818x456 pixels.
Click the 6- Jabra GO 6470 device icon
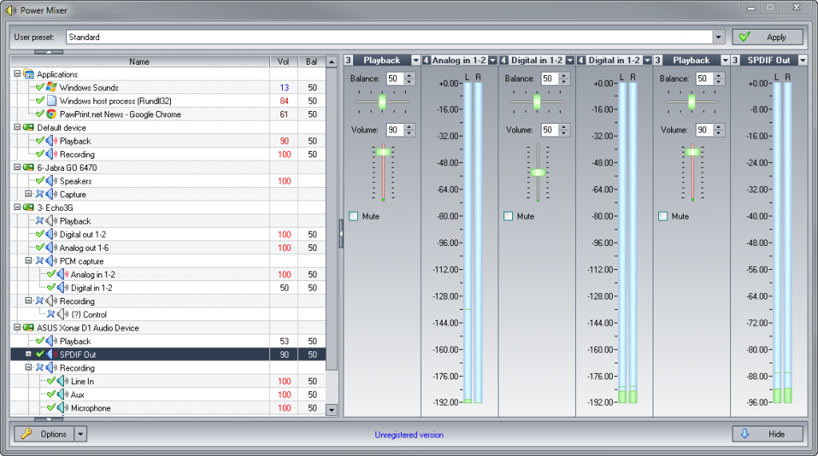coord(29,168)
